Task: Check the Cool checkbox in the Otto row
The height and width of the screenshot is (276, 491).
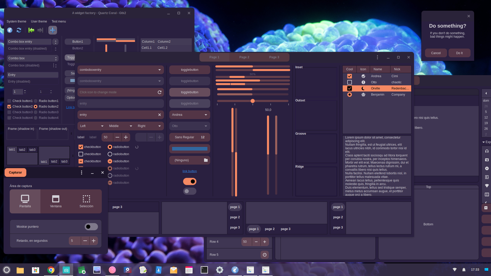Action: click(350, 82)
